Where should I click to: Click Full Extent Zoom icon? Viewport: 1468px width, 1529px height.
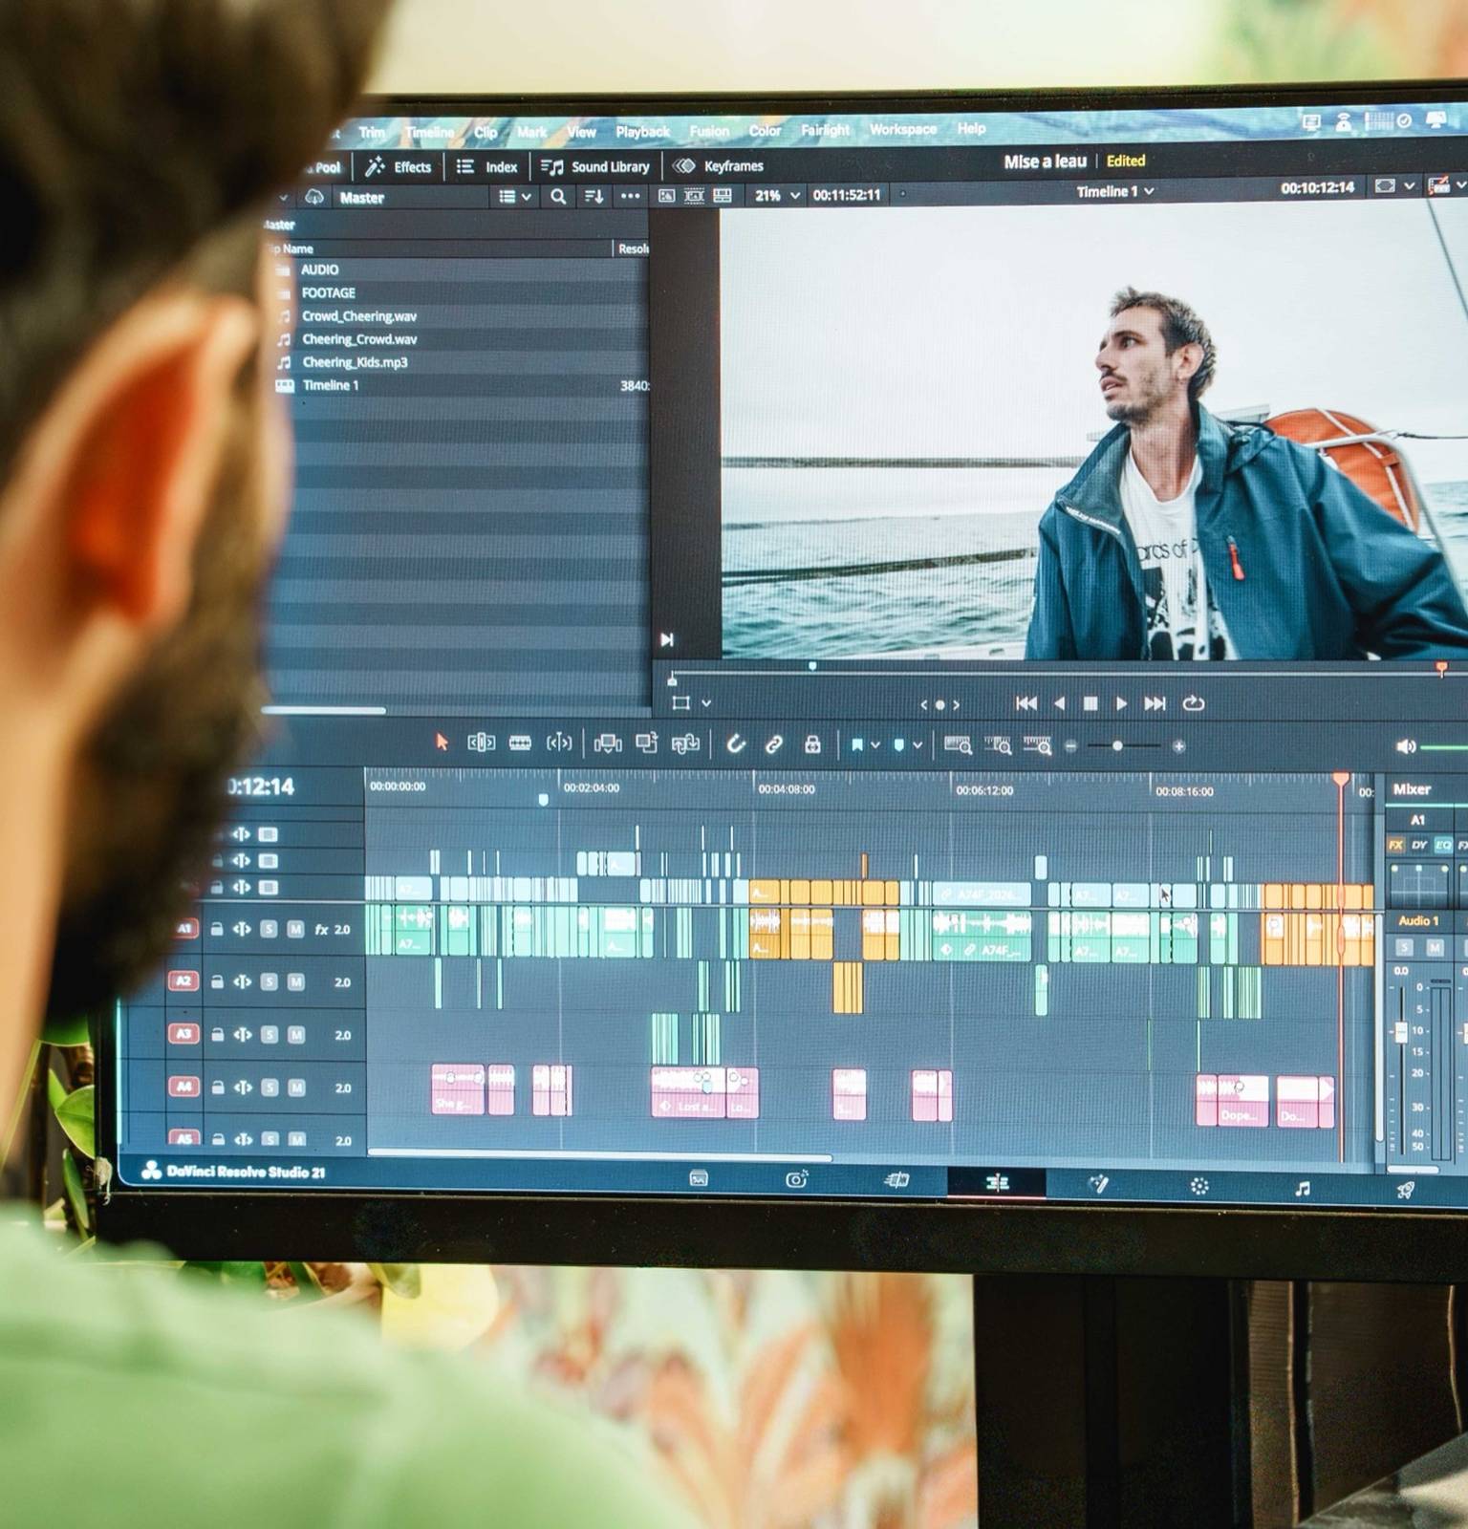(958, 744)
